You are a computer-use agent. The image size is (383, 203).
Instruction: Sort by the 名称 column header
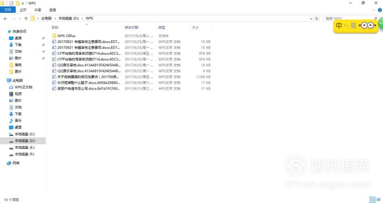pyautogui.click(x=55, y=28)
